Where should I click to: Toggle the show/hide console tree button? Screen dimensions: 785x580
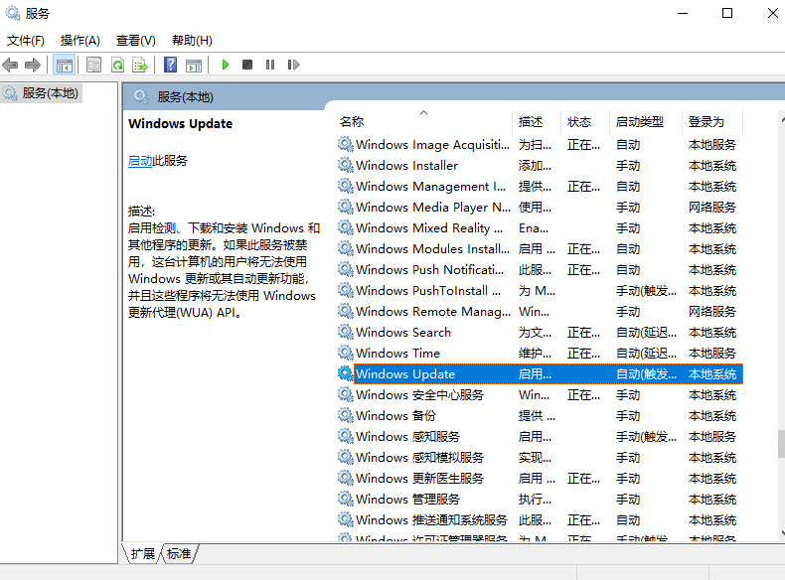point(64,65)
